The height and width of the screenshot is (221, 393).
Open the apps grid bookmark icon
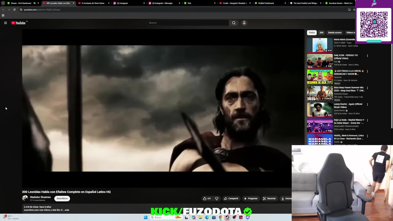point(3,15)
